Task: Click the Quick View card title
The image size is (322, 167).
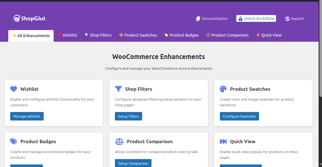Action: (x=243, y=141)
